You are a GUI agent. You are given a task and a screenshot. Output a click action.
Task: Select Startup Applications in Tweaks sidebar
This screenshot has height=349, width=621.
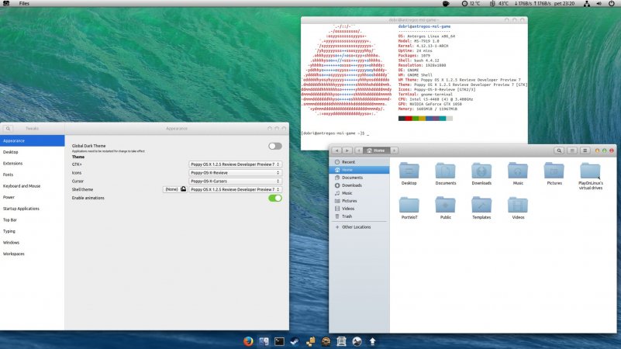click(x=32, y=209)
